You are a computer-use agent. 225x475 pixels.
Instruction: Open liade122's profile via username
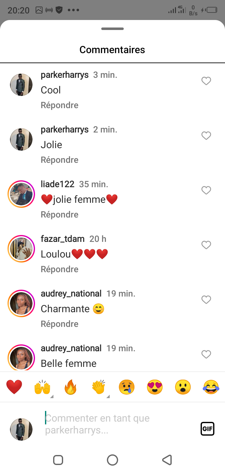point(58,184)
